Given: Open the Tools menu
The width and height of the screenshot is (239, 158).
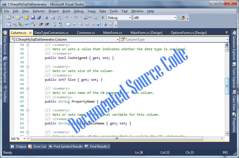Looking at the screenshot, I should (x=114, y=11).
